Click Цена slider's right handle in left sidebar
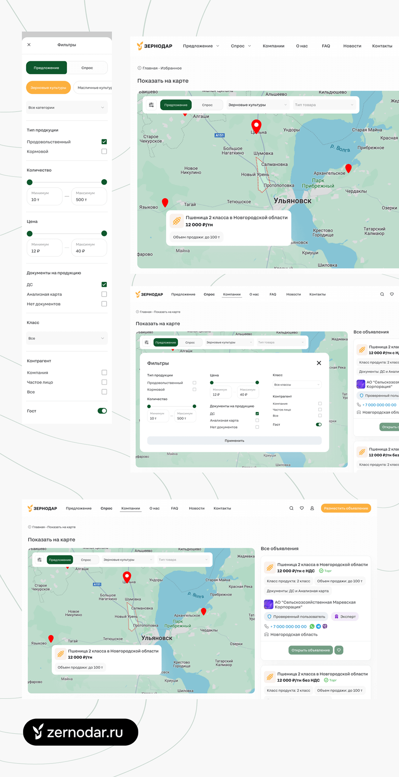399x777 pixels. click(104, 233)
